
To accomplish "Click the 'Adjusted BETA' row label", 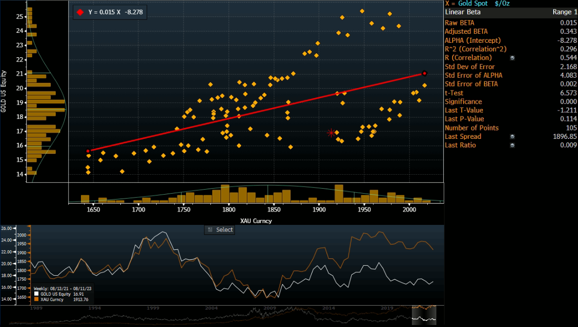I will [466, 32].
